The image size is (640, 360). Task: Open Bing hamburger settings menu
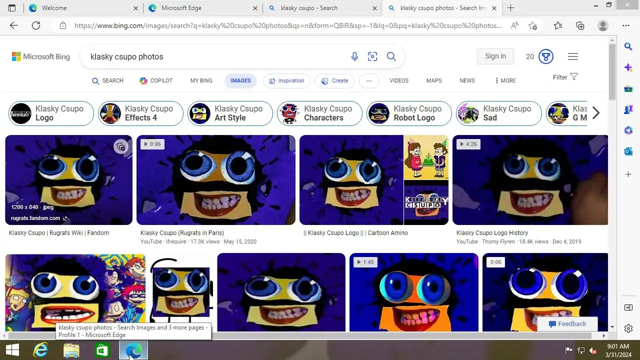(x=573, y=56)
